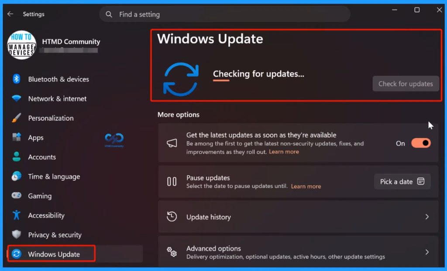
Task: Click the Personalization paintbrush icon
Action: click(16, 118)
